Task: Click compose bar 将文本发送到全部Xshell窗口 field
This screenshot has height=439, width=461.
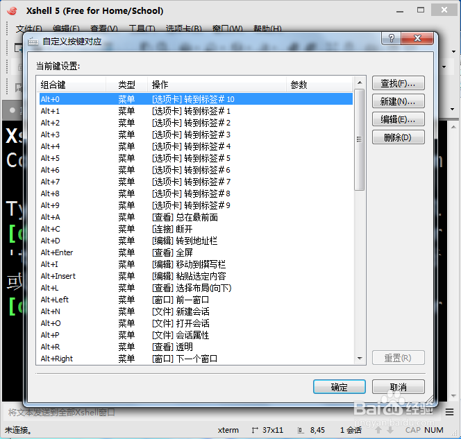Action: tap(222, 412)
